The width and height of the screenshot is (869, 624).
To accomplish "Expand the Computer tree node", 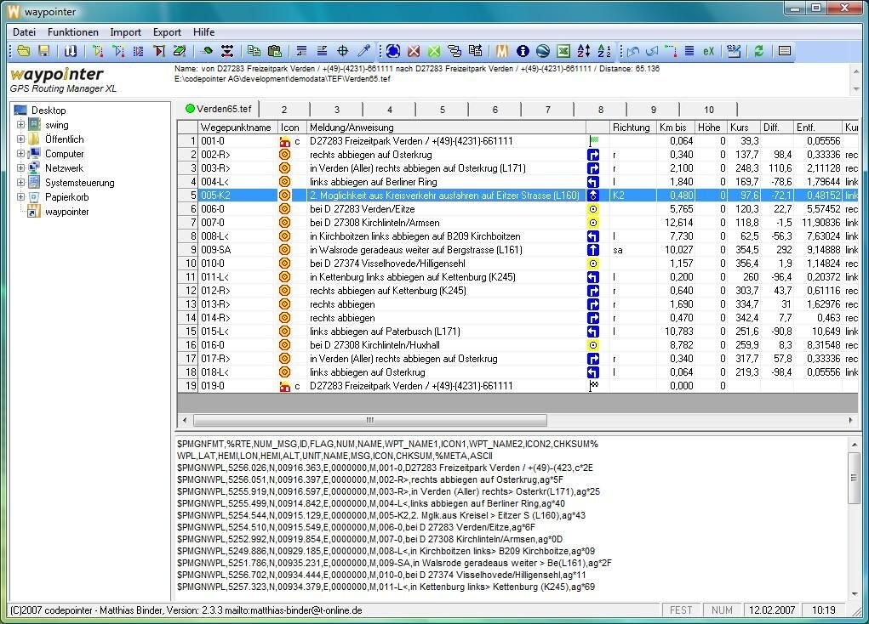I will pos(20,154).
